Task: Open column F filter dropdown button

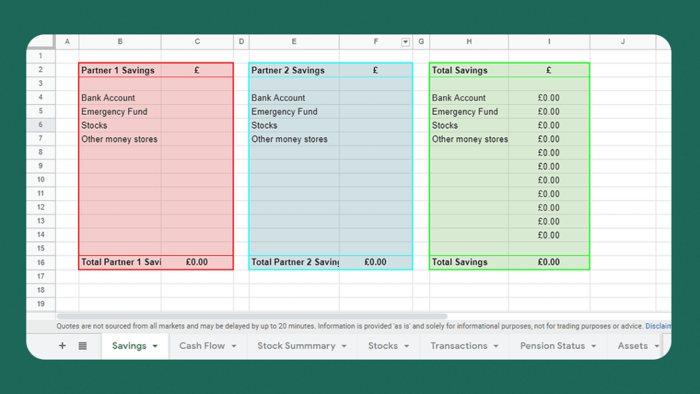Action: click(x=405, y=42)
